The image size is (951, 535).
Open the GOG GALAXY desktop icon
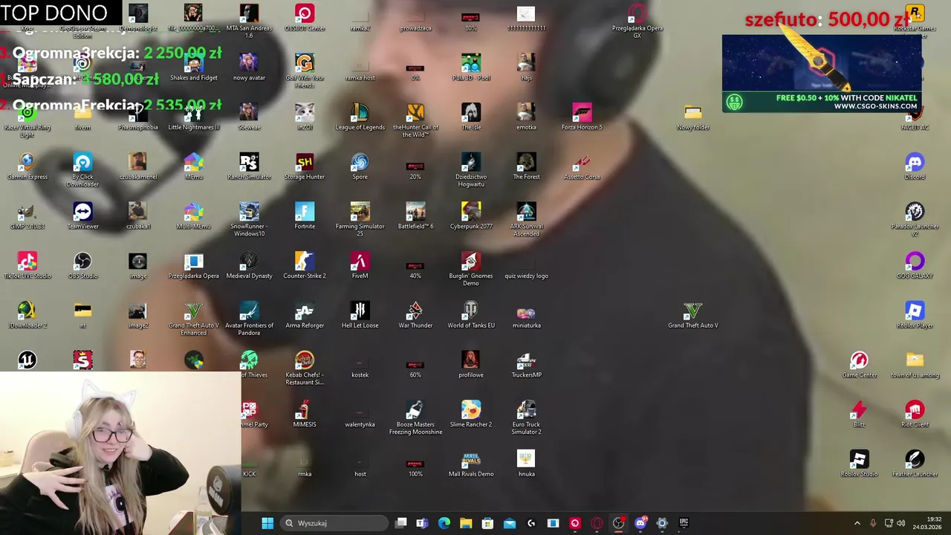pyautogui.click(x=915, y=265)
